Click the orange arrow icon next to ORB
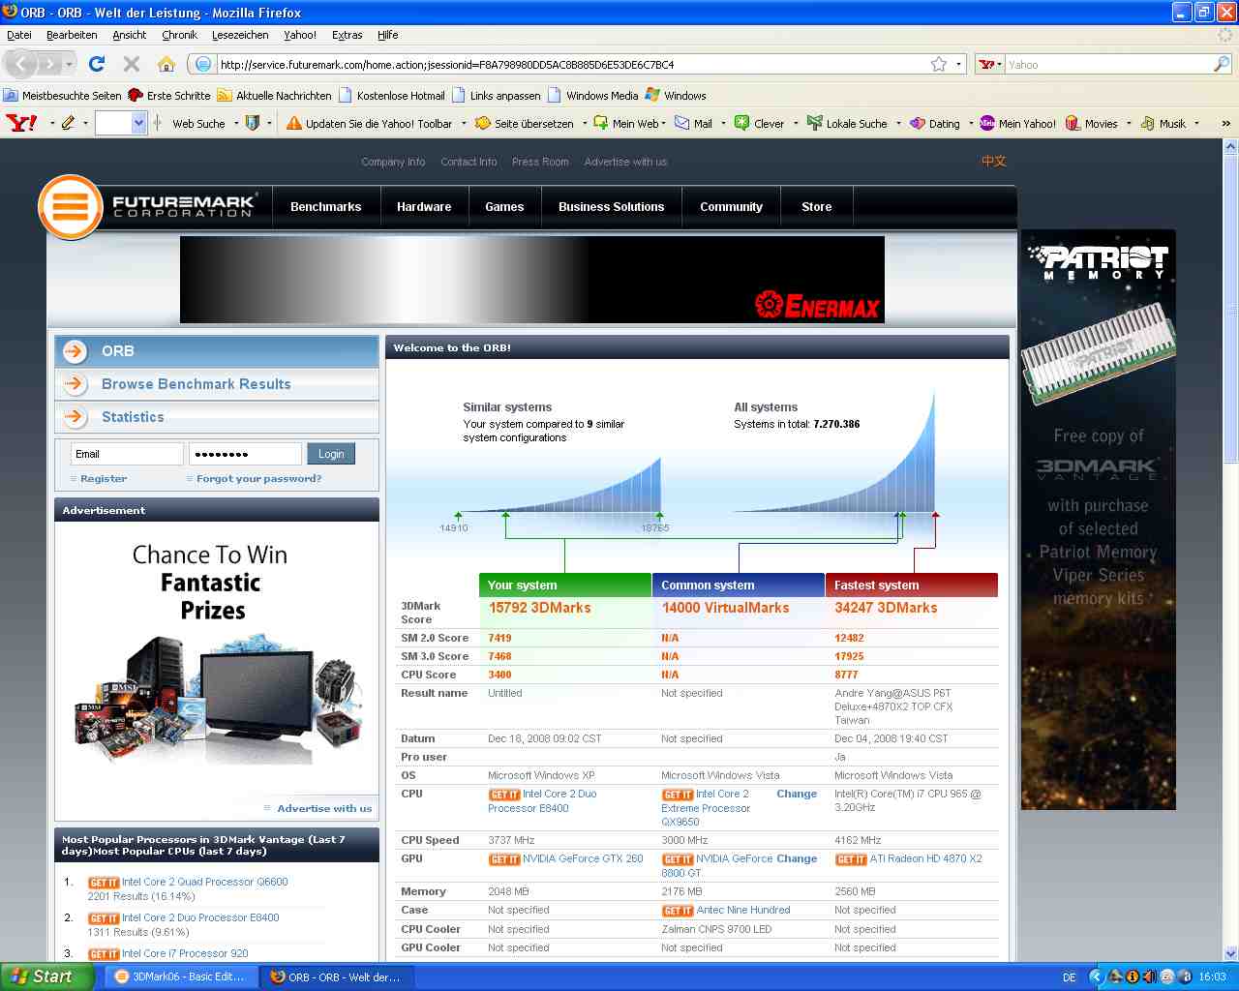Image resolution: width=1239 pixels, height=991 pixels. point(76,351)
